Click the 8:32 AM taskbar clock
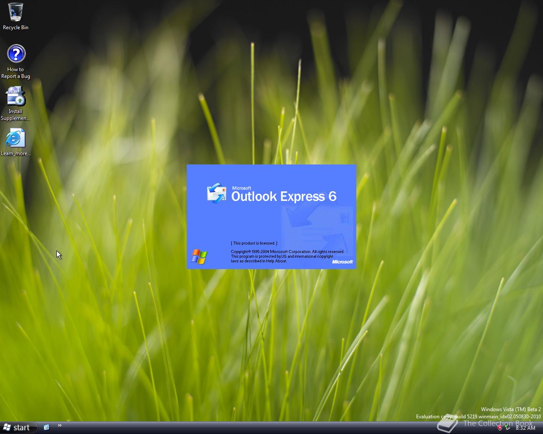Image resolution: width=543 pixels, height=434 pixels. [x=525, y=428]
